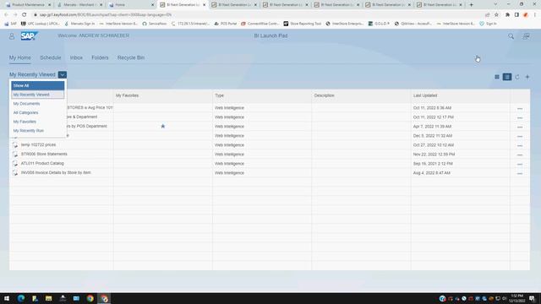Open a new browser tab
The height and width of the screenshot is (304, 541).
coord(472,5)
